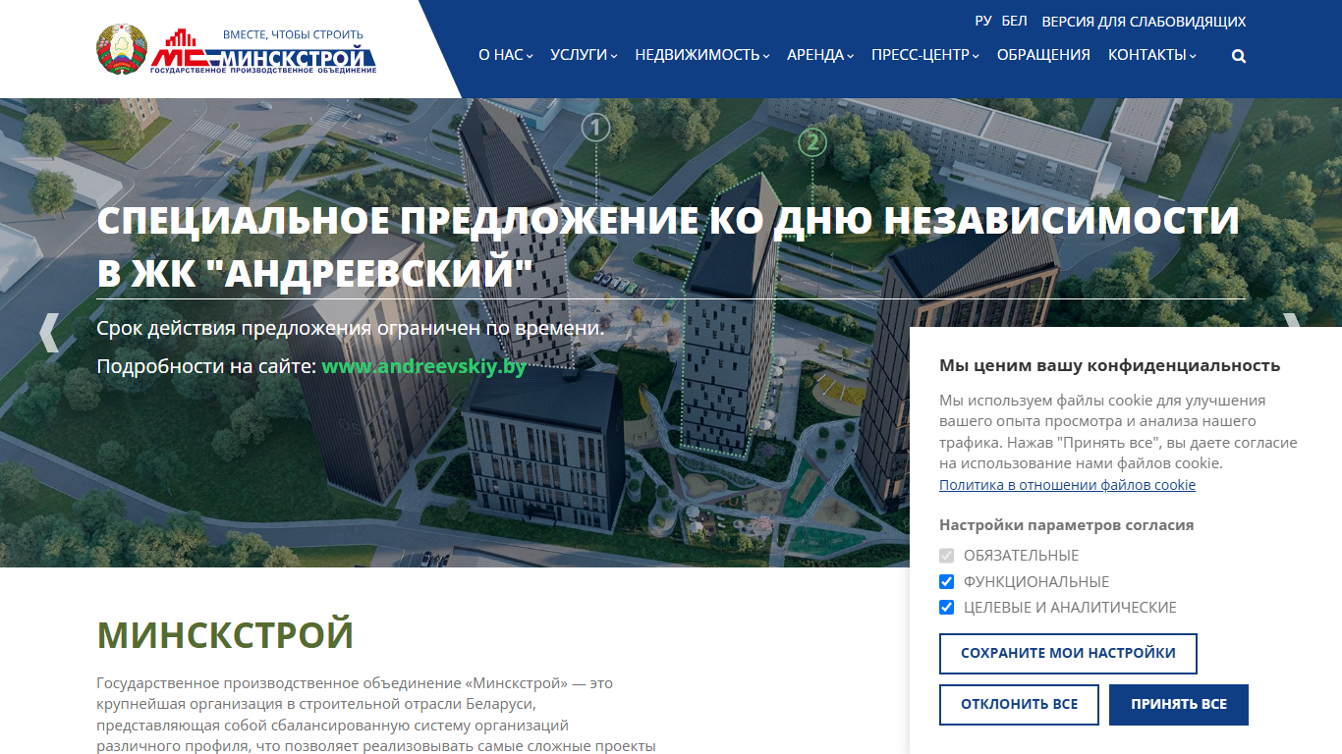Click 'Мы ценим вашу конфиденциальность' heading
Viewport: 1342px width, 754px height.
click(1109, 365)
